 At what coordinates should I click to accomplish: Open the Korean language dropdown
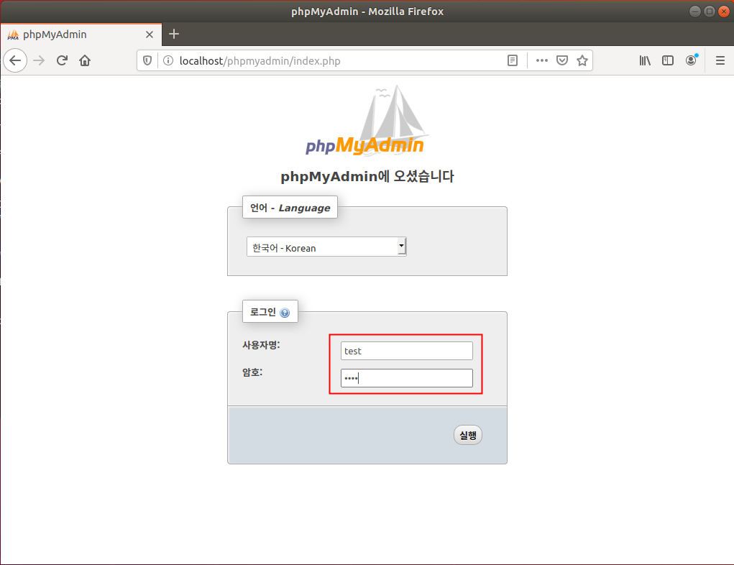pos(326,247)
